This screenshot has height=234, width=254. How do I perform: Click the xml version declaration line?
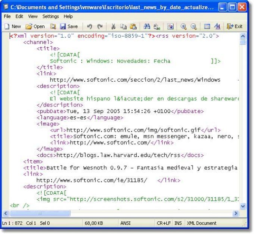point(114,36)
